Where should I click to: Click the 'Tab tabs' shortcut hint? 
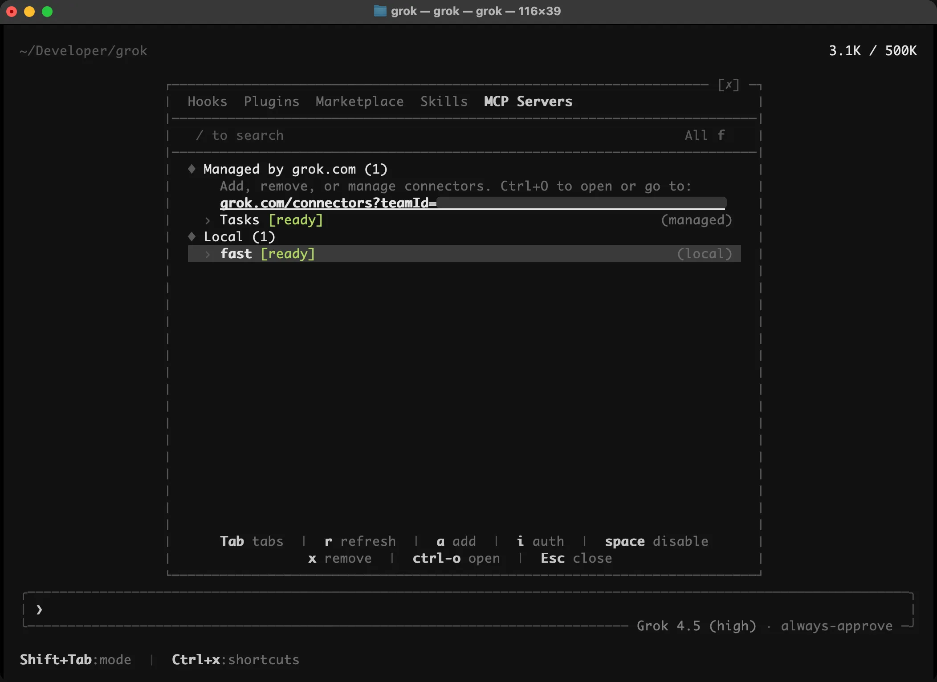pos(252,541)
